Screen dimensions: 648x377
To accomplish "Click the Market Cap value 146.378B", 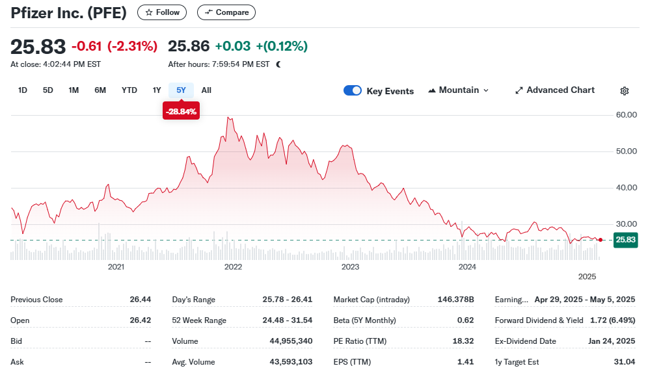I will click(456, 300).
